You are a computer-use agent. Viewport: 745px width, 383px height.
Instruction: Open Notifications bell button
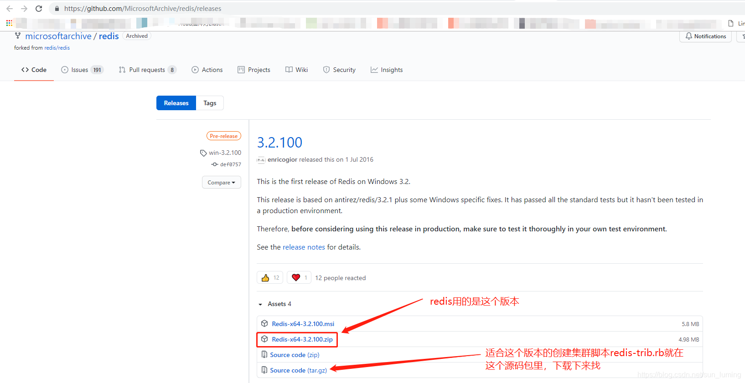coord(705,36)
